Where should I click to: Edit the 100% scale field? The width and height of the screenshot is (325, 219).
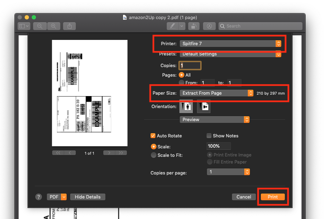(x=219, y=146)
